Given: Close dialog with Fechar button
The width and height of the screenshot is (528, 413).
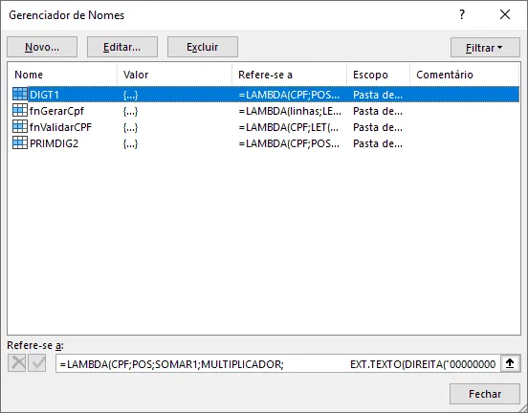Looking at the screenshot, I should (485, 394).
